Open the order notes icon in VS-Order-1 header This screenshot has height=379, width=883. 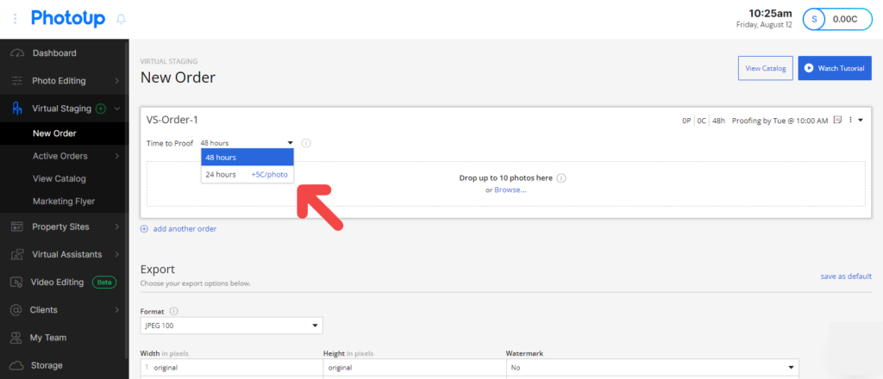(838, 120)
